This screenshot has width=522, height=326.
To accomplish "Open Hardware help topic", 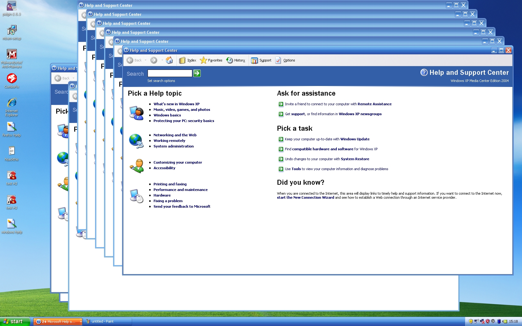I will pos(162,195).
